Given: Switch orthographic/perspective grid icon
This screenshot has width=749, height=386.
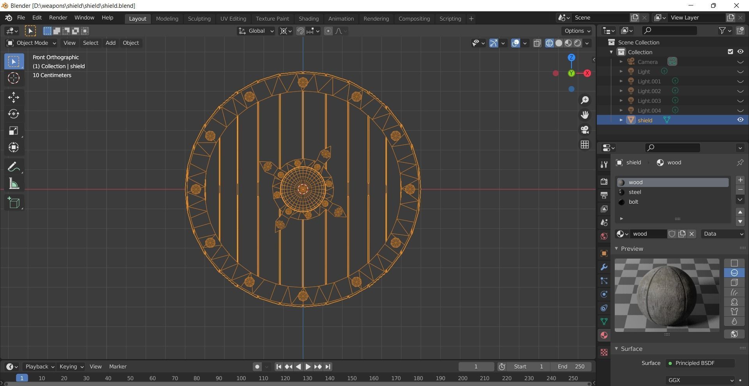Looking at the screenshot, I should click(585, 145).
